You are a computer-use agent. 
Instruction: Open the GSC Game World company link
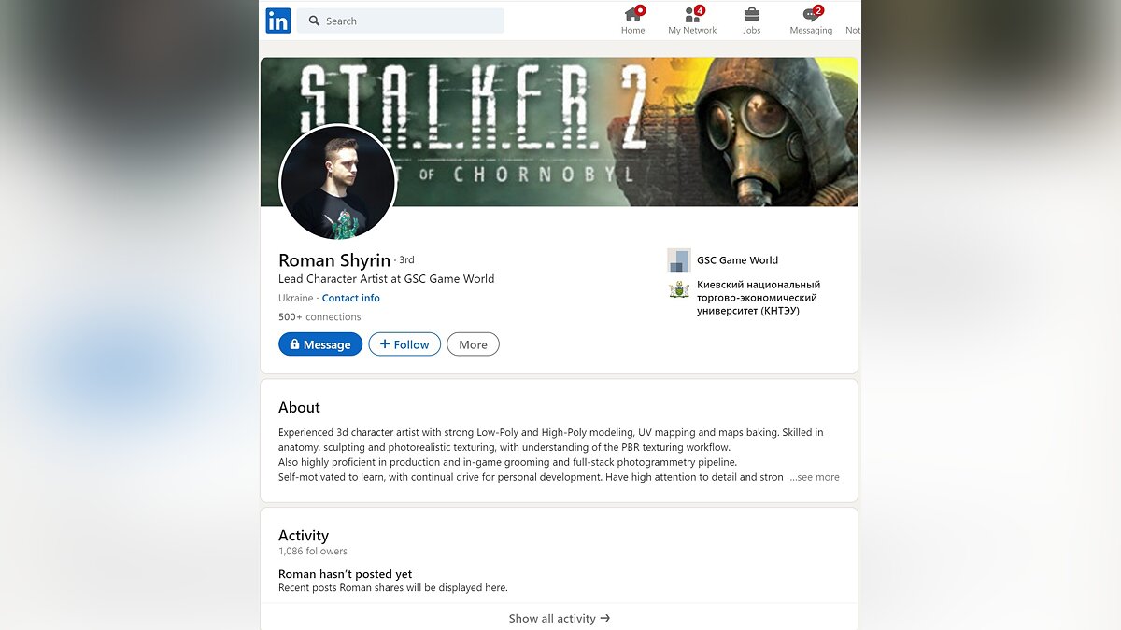coord(737,260)
